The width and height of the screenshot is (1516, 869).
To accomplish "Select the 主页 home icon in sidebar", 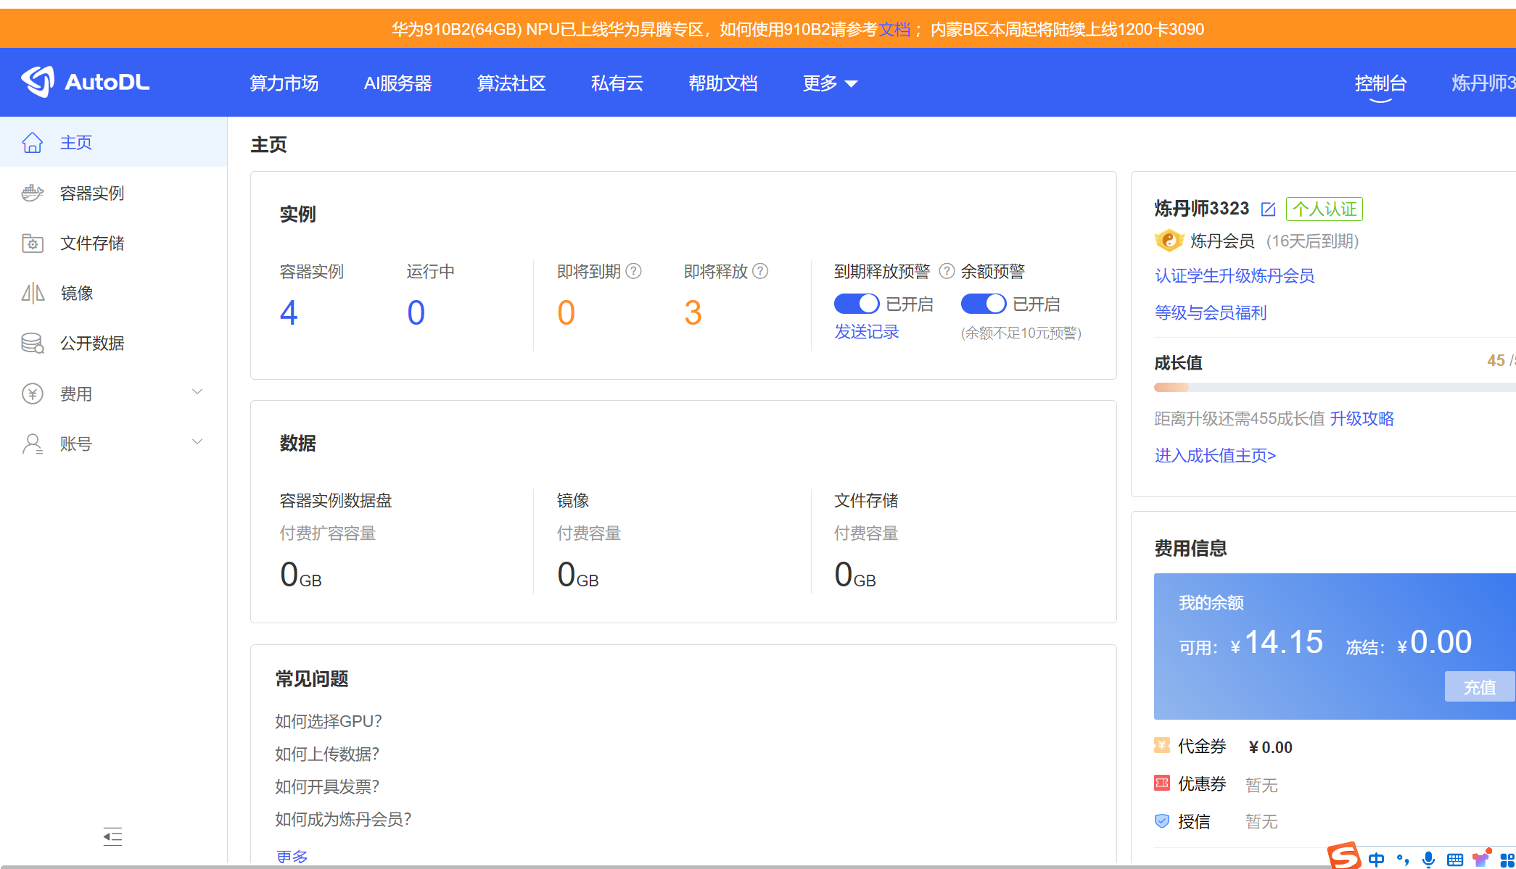I will pos(33,142).
